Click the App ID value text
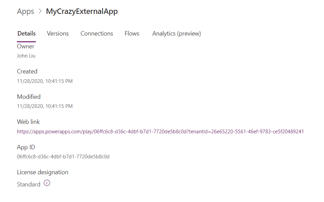The height and width of the screenshot is (202, 324). pos(63,157)
